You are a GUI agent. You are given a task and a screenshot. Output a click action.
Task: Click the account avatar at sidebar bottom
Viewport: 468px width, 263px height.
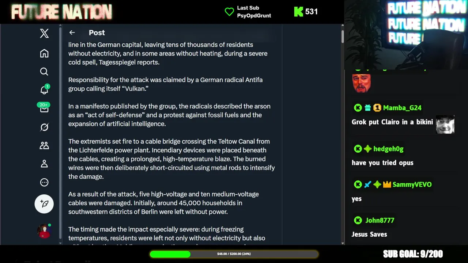pyautogui.click(x=44, y=231)
